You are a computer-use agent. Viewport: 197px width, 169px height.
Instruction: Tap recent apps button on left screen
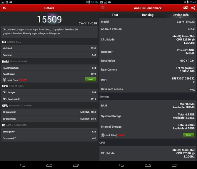pyautogui.click(x=76, y=165)
